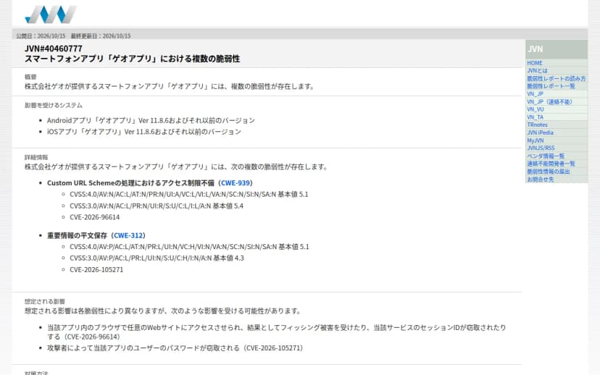Open TRnotes from the sidebar
The width and height of the screenshot is (600, 375).
point(537,125)
